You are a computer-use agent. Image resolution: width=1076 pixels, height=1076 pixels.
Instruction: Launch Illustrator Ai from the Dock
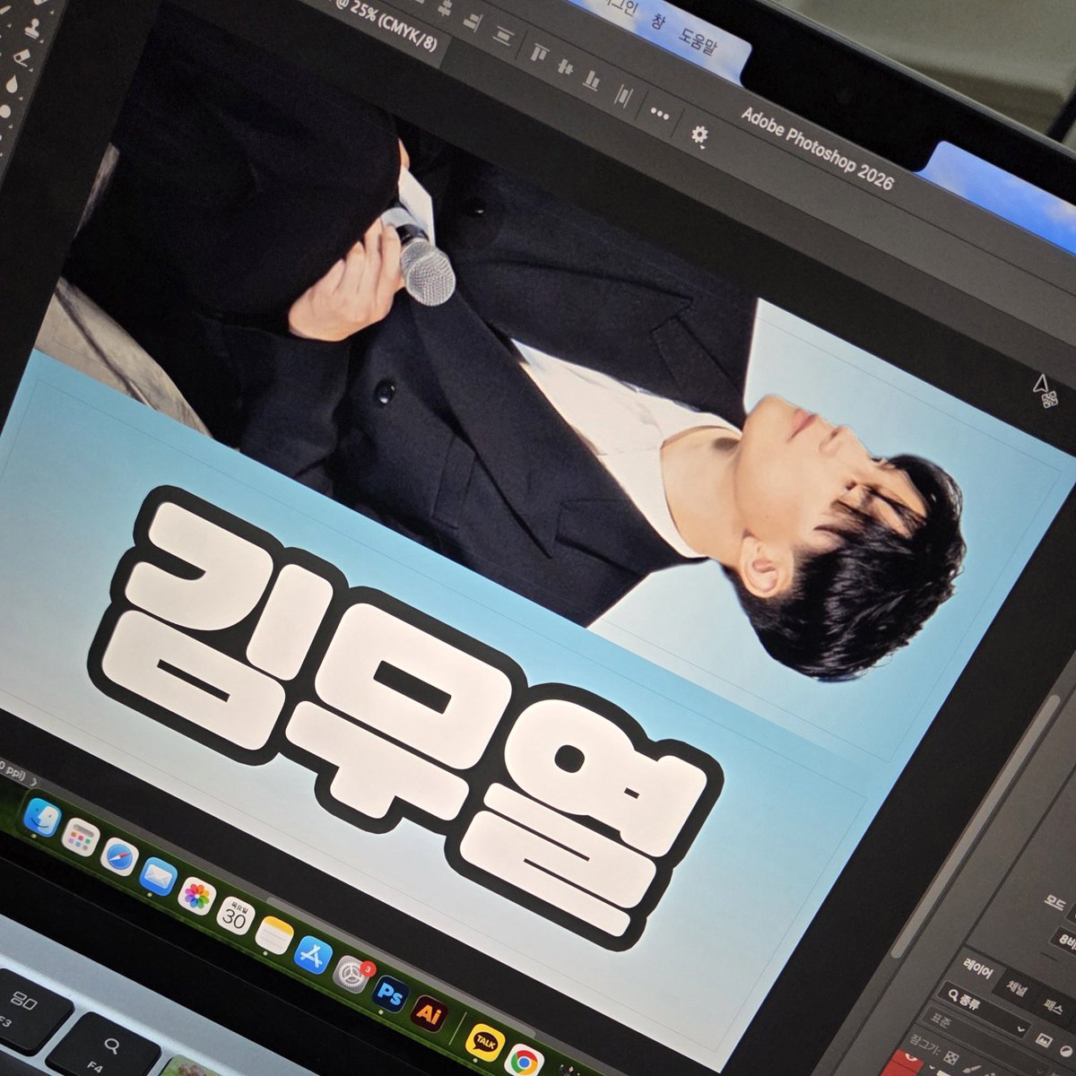(x=430, y=1015)
